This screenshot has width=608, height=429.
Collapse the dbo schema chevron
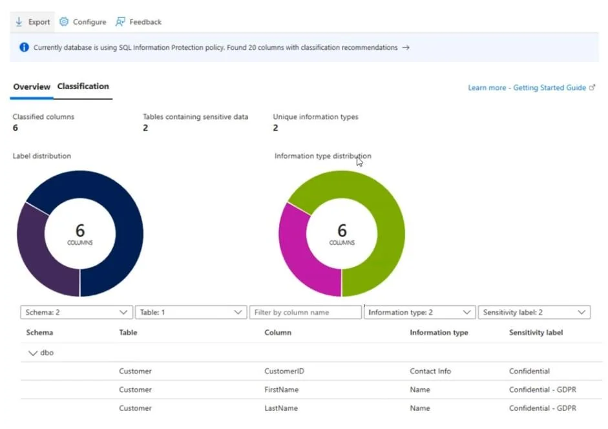(32, 353)
